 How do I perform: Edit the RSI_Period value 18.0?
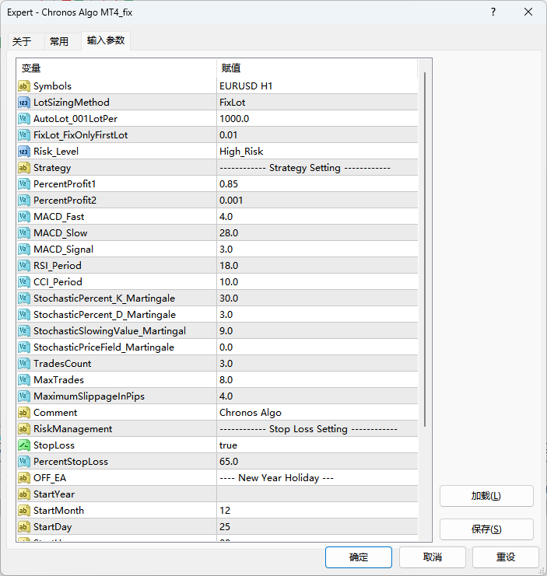pos(317,266)
